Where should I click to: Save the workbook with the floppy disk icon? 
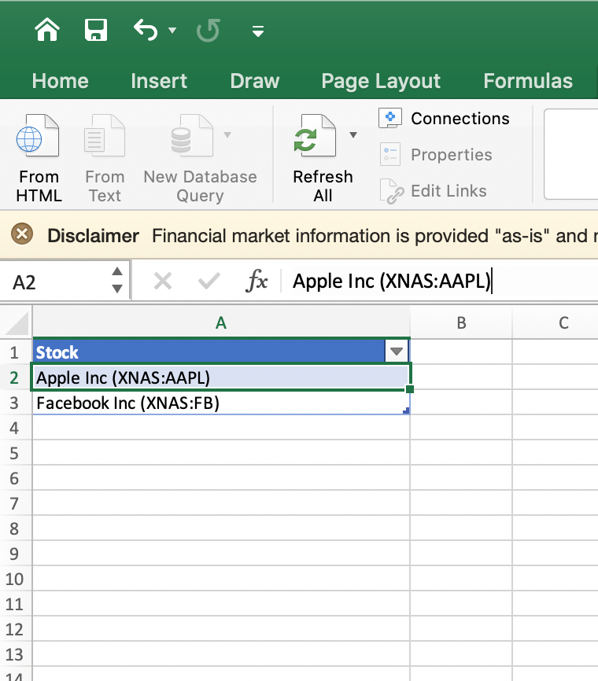pos(96,30)
